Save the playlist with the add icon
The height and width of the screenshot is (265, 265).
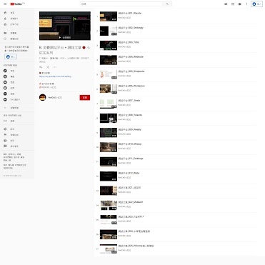(41, 67)
